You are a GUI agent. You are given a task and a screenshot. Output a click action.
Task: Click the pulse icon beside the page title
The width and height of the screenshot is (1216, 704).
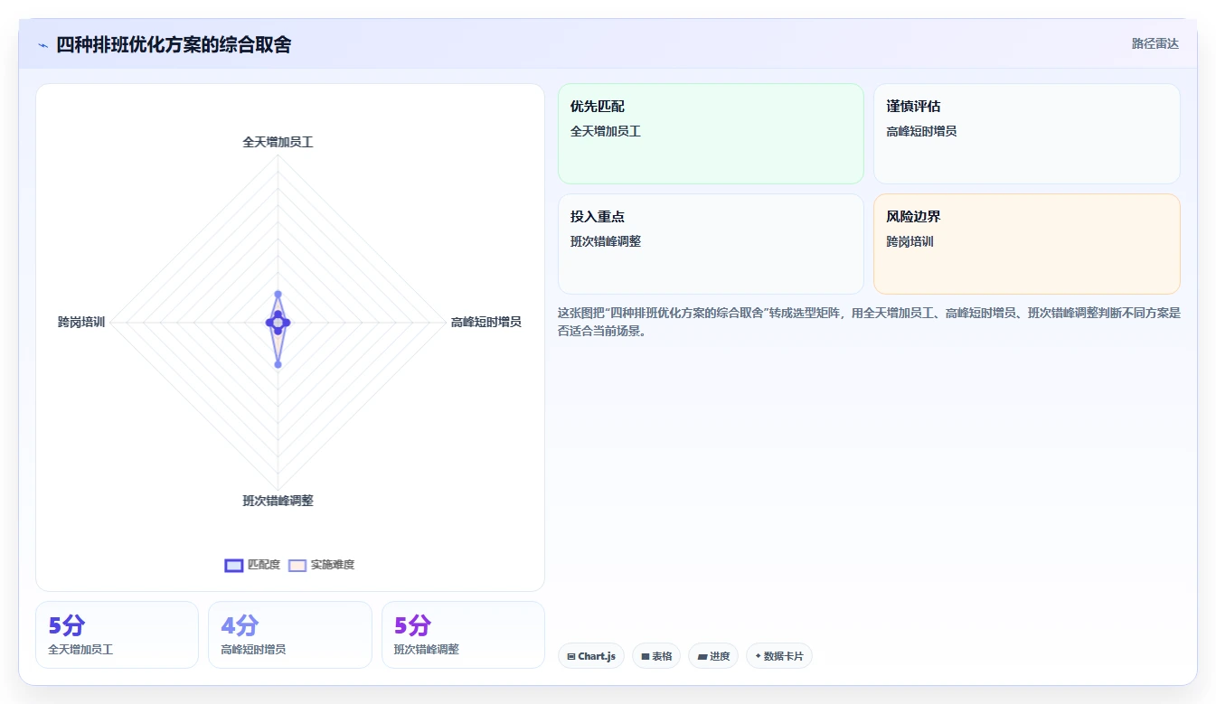[x=43, y=44]
